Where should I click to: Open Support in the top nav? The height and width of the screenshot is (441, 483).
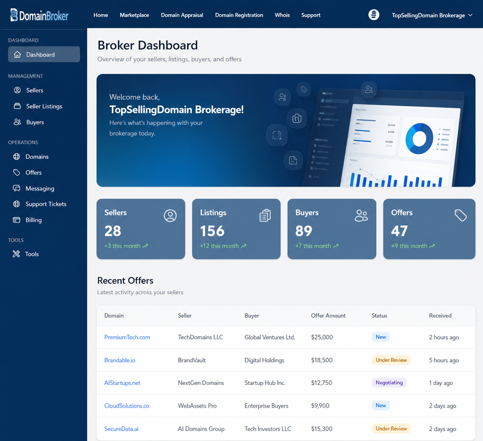(311, 15)
